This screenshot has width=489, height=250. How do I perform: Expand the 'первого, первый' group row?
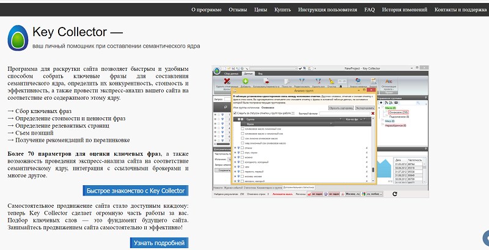[235, 171]
